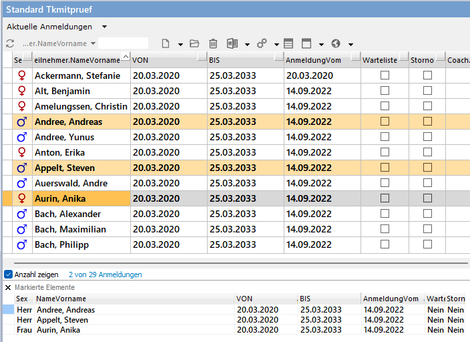Viewport: 470px width, 342px height.
Task: Expand the NameVorname search field selector
Action: tap(93, 43)
